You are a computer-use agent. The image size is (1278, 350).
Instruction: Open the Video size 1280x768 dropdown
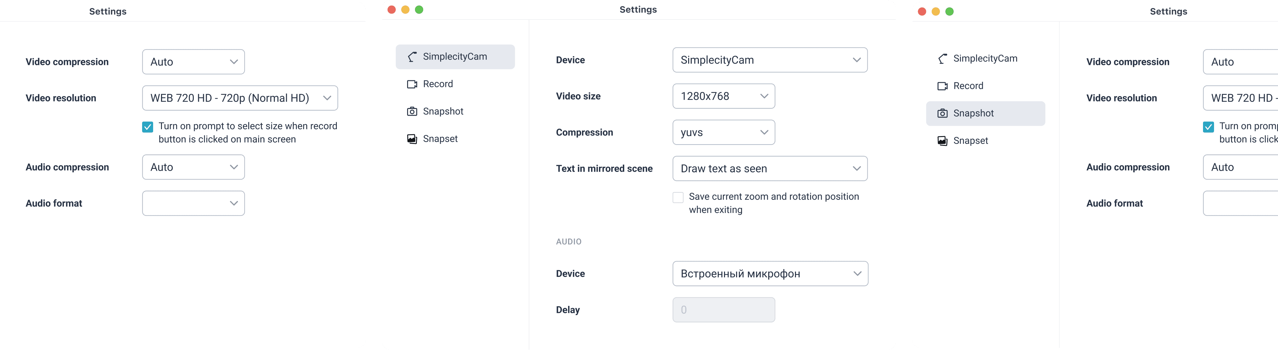point(723,96)
